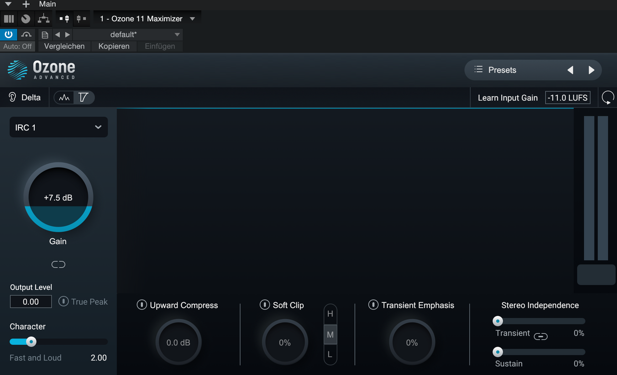Click the routing tree icon in top bar

click(x=43, y=19)
